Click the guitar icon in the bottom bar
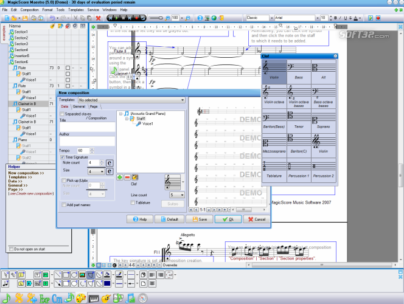 click(x=106, y=299)
